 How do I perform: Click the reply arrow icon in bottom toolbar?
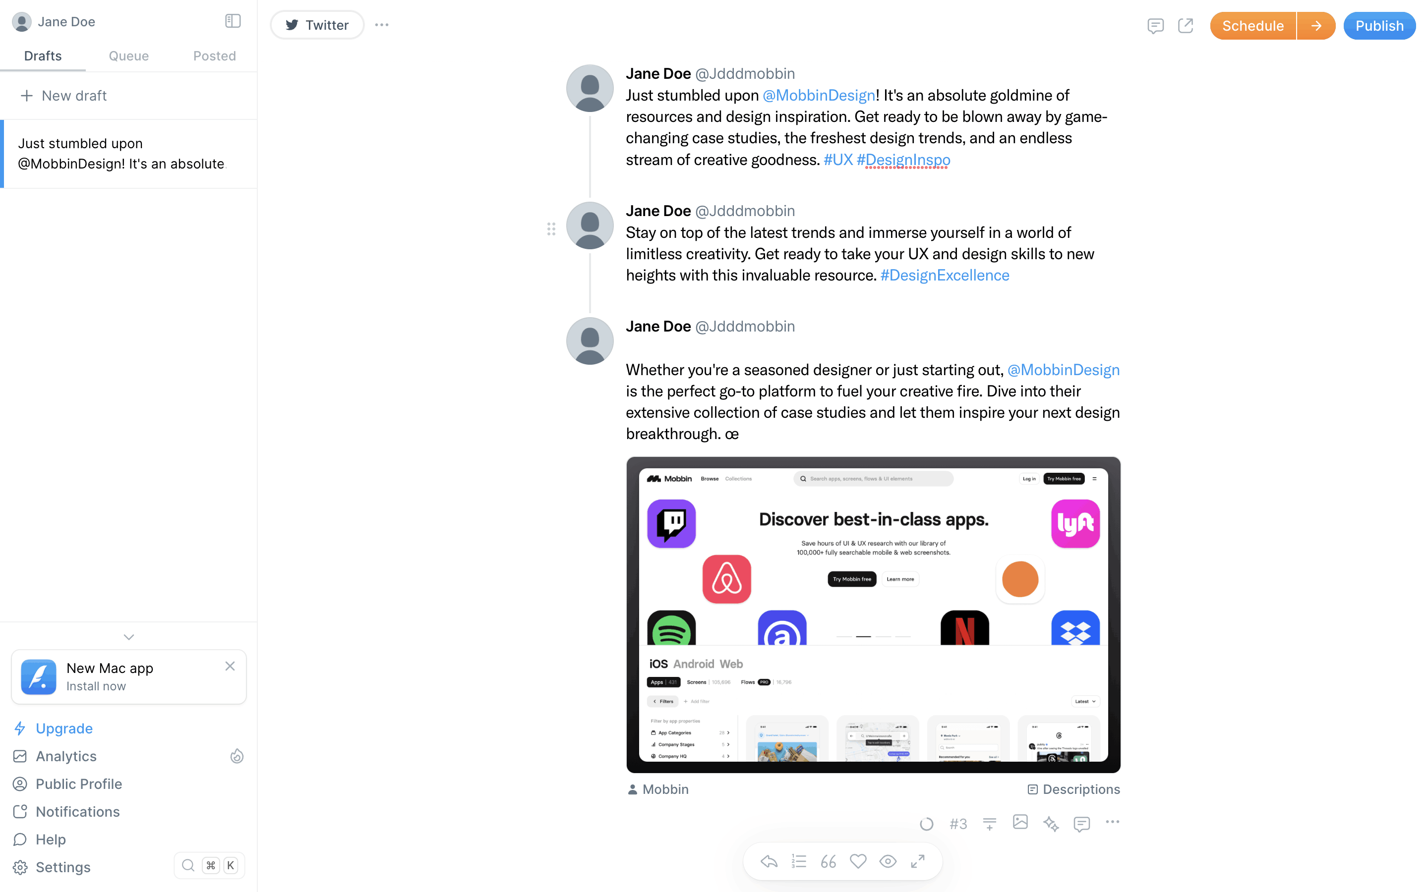(769, 861)
